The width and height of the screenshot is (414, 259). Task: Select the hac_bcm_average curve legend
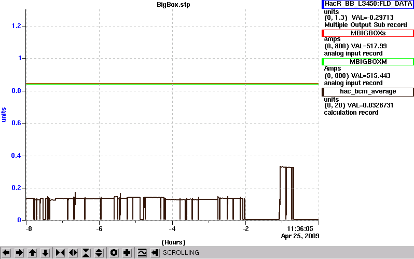[368, 92]
